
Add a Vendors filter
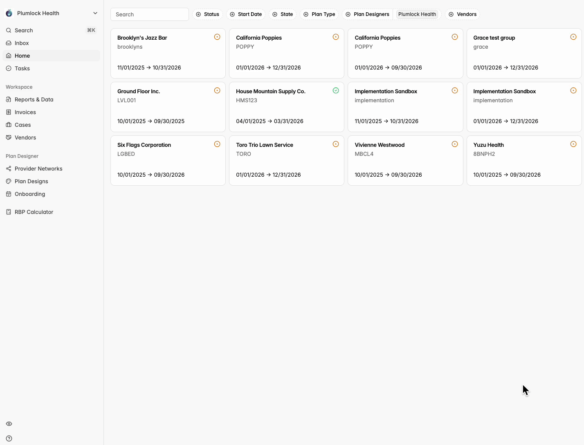(463, 14)
